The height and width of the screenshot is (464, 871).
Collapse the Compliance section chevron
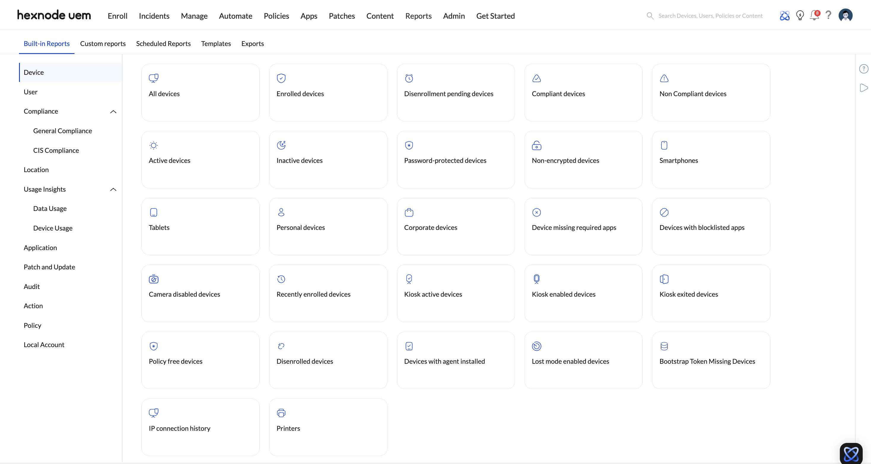113,112
